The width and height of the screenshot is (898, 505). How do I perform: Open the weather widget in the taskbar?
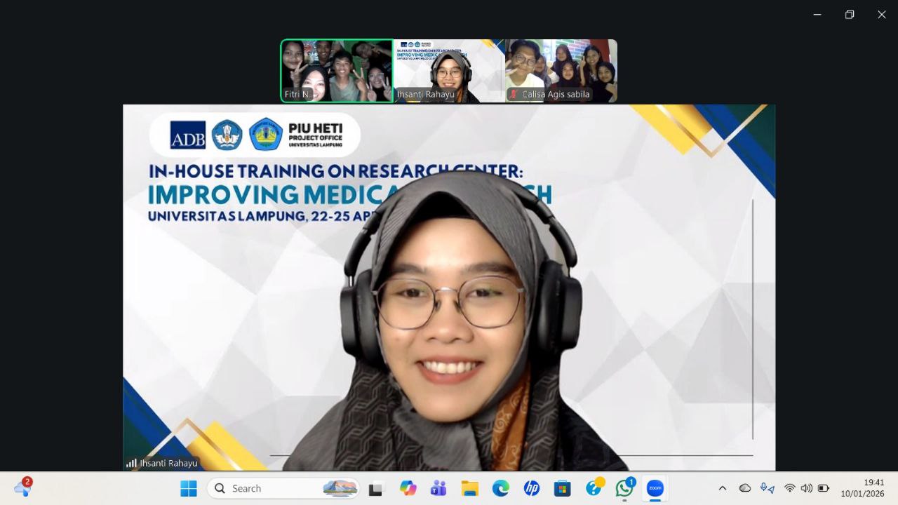[x=22, y=488]
